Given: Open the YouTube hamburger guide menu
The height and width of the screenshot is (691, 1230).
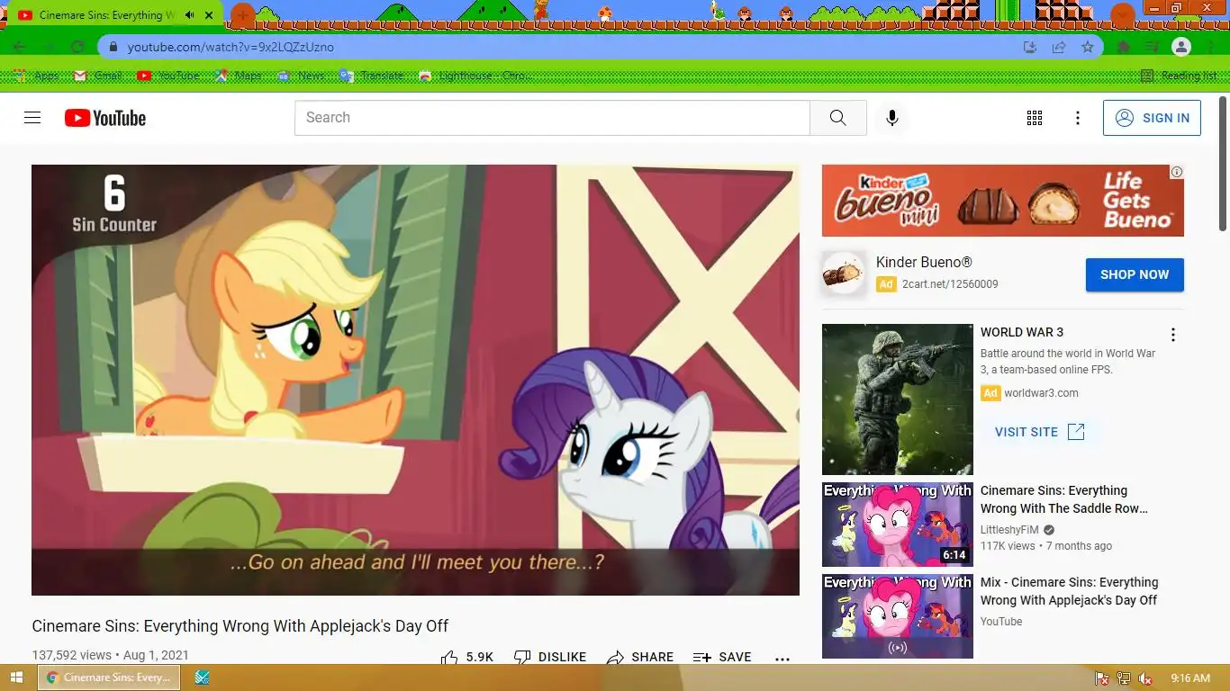Looking at the screenshot, I should 32,118.
